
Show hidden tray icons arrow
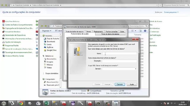161,103
